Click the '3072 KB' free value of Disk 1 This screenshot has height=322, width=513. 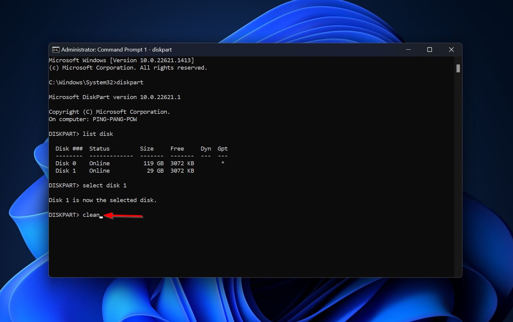pos(182,171)
